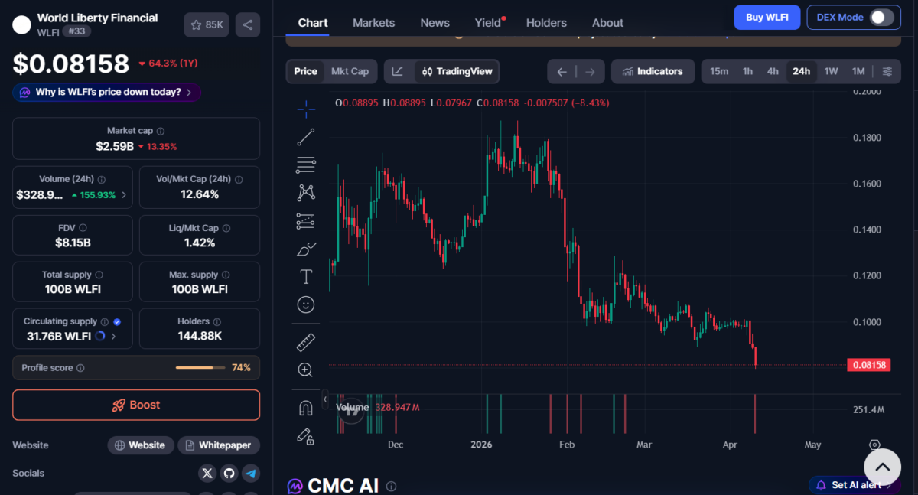The height and width of the screenshot is (495, 918).
Task: Select the crosshair cursor tool
Action: coord(306,109)
